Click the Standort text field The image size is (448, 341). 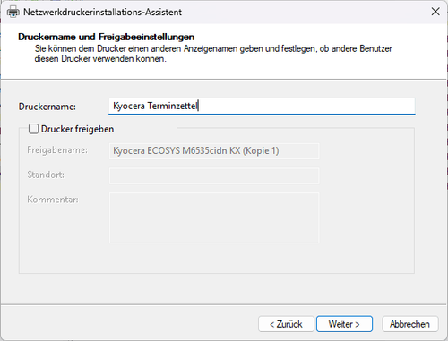(x=214, y=175)
